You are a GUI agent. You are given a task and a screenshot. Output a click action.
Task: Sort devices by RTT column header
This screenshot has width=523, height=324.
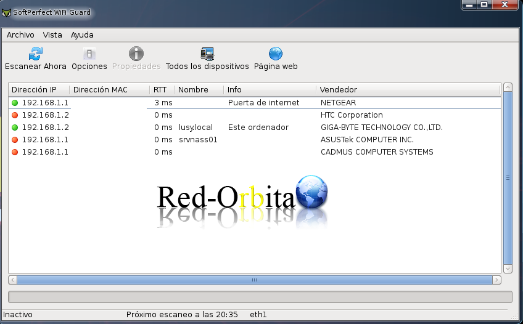coord(160,90)
